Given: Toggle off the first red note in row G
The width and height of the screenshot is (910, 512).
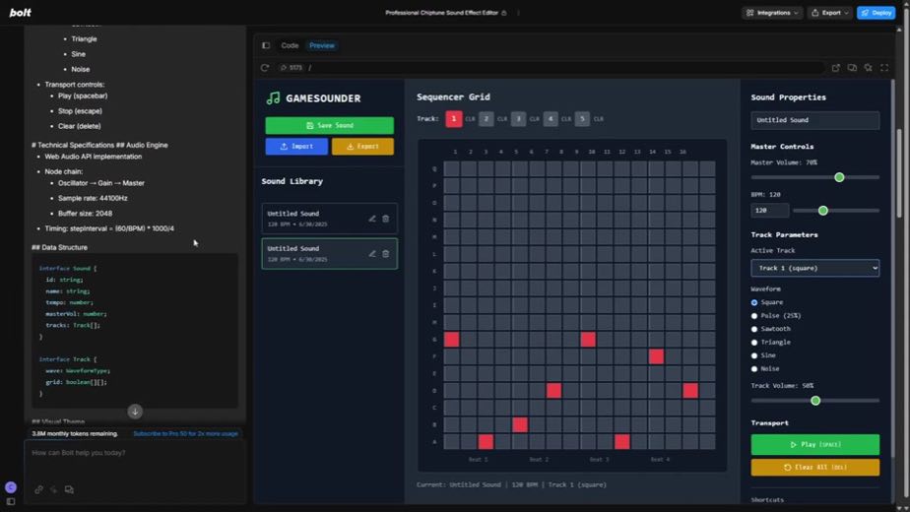Looking at the screenshot, I should [451, 339].
